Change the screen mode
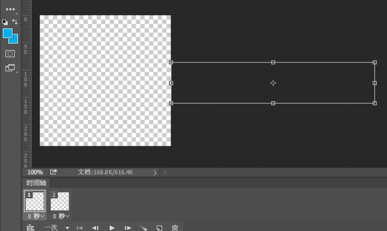The height and width of the screenshot is (231, 387). point(10,68)
